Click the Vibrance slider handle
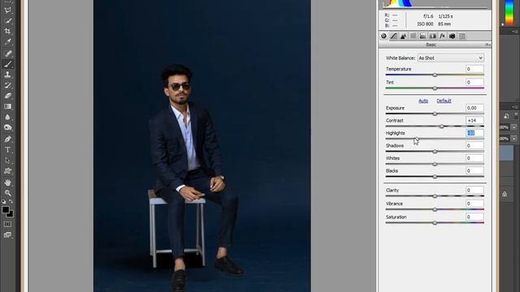This screenshot has height=292, width=520. tap(435, 209)
